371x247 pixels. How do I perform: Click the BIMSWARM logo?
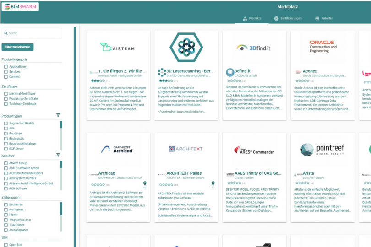[x=20, y=7]
